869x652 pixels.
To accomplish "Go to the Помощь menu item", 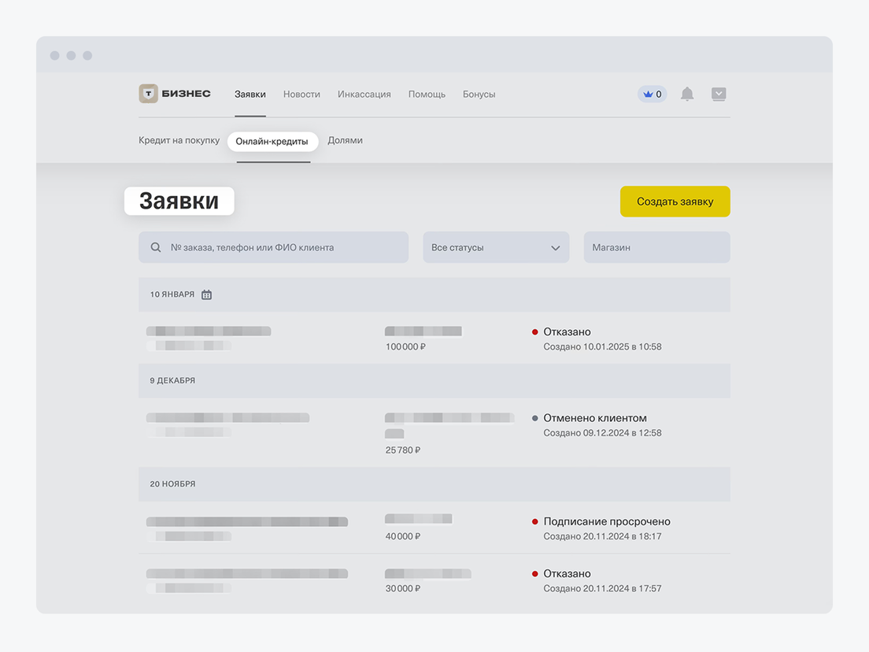I will (427, 94).
